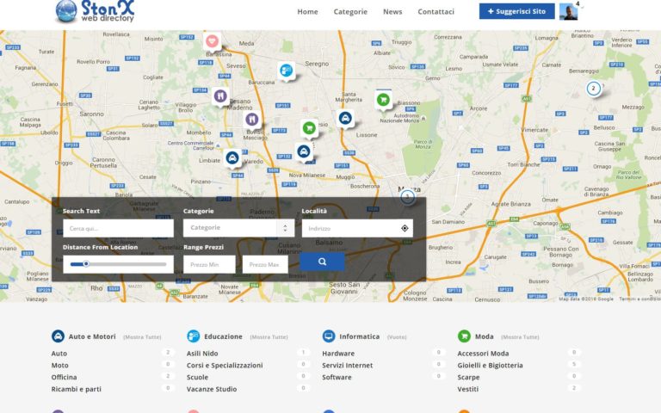The height and width of the screenshot is (413, 661).
Task: Open the Vacanze Studio subcategory link
Action: [212, 389]
